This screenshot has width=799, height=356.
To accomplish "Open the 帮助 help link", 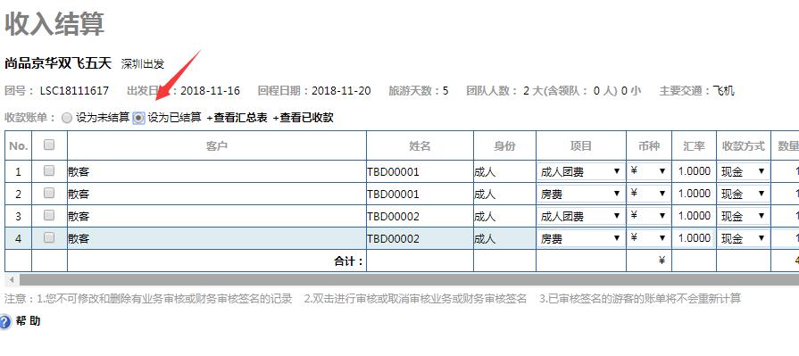I will click(x=28, y=321).
